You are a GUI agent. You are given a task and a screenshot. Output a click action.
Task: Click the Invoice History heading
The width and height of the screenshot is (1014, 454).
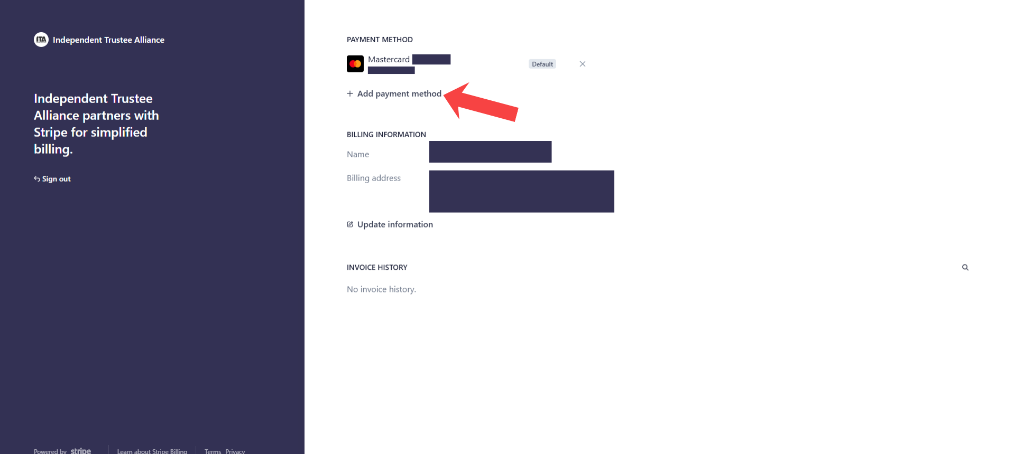377,268
